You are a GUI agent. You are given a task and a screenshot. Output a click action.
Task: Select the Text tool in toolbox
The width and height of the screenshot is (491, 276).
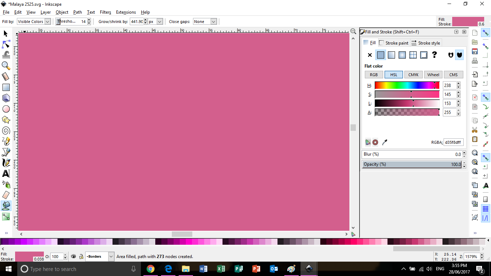point(6,174)
